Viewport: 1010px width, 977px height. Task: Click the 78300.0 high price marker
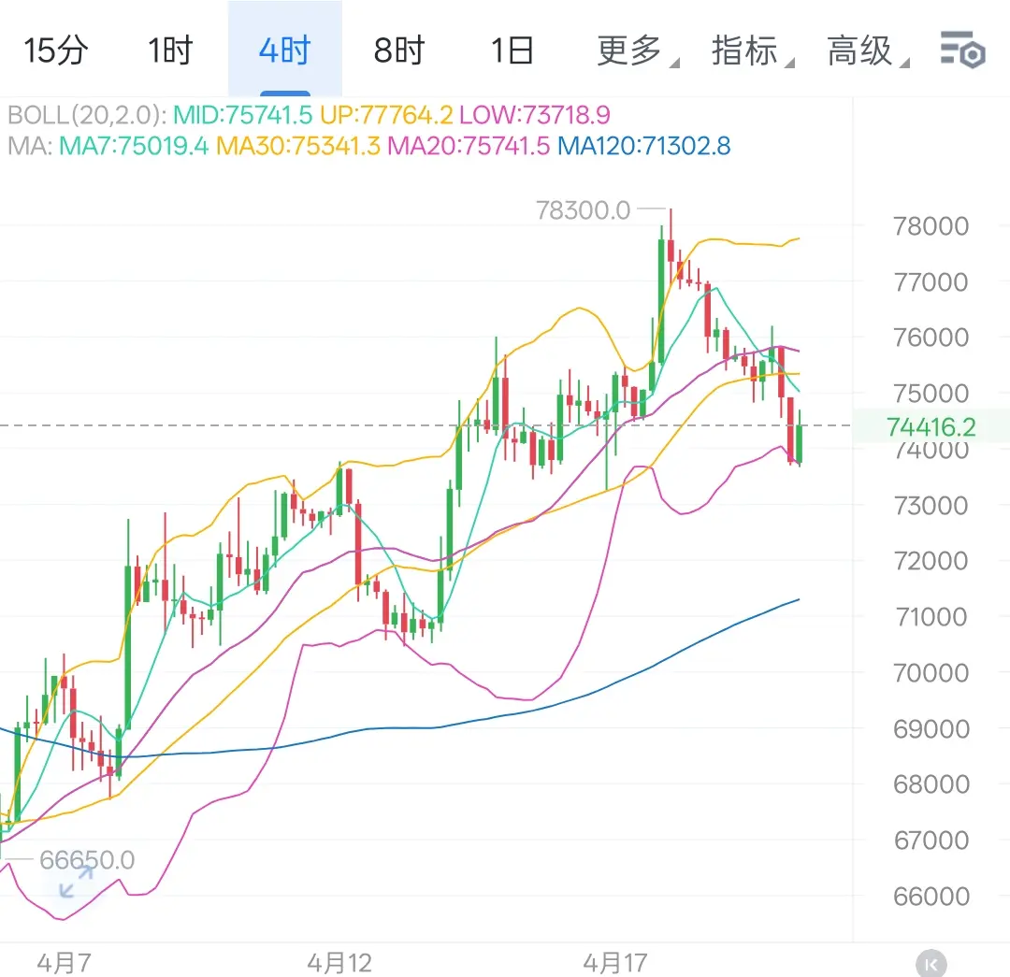(583, 210)
